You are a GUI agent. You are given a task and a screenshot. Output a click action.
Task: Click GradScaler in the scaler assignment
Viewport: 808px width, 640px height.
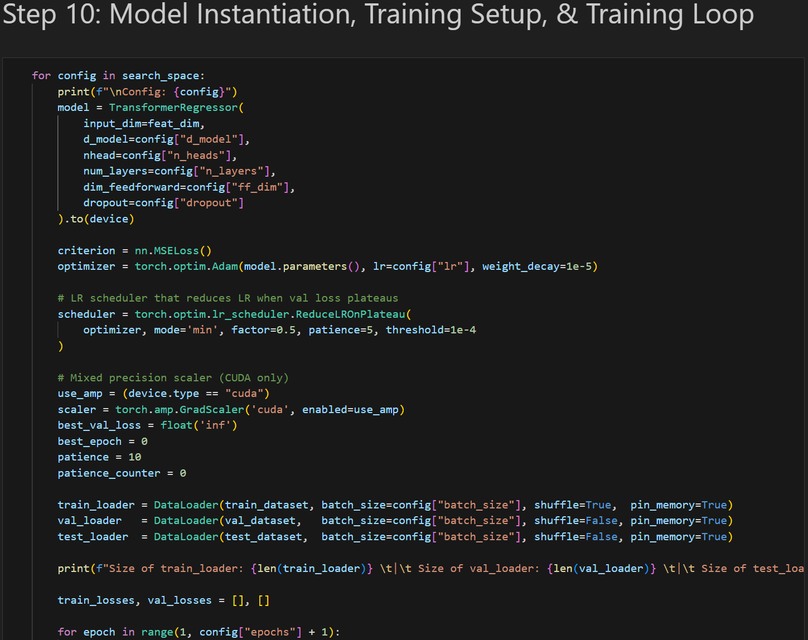[211, 410]
